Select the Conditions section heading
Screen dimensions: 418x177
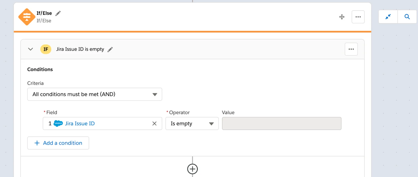click(40, 69)
